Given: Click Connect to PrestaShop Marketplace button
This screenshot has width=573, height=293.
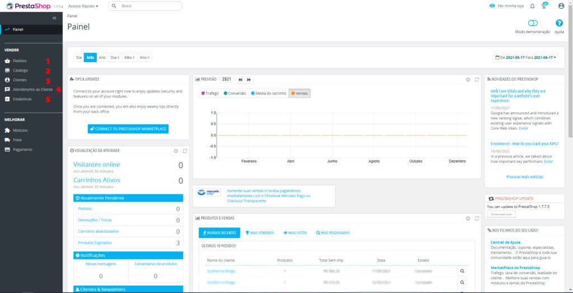Looking at the screenshot, I should [x=128, y=129].
